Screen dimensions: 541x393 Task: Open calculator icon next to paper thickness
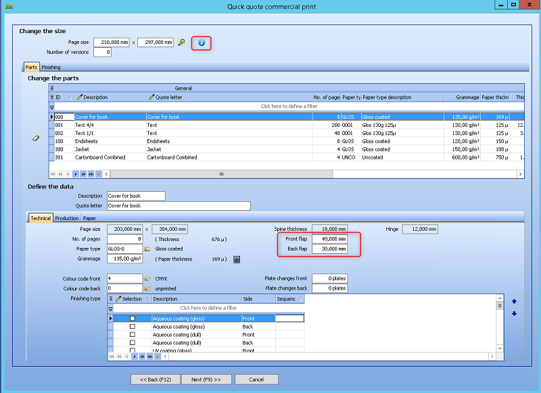click(x=237, y=259)
